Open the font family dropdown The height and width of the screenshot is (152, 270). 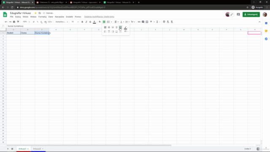point(62,22)
